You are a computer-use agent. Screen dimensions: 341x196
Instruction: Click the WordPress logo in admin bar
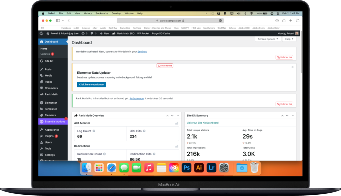42,34
